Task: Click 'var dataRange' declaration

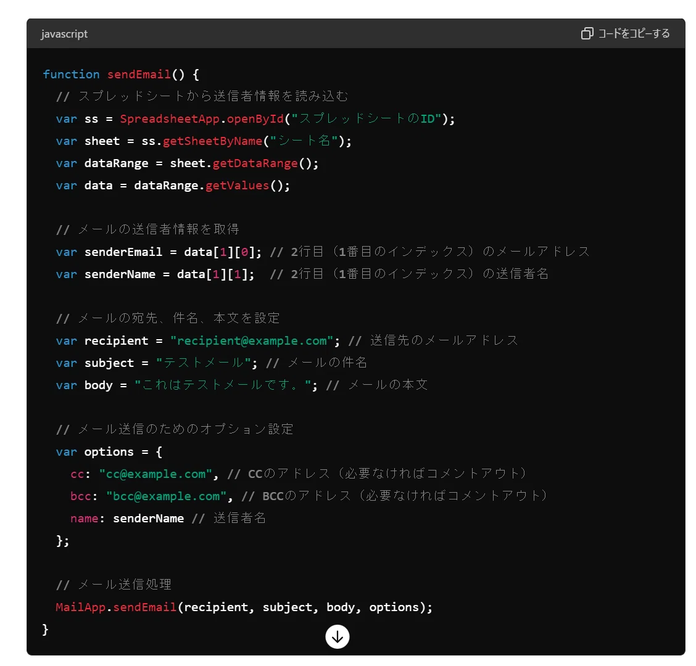Action: (102, 163)
